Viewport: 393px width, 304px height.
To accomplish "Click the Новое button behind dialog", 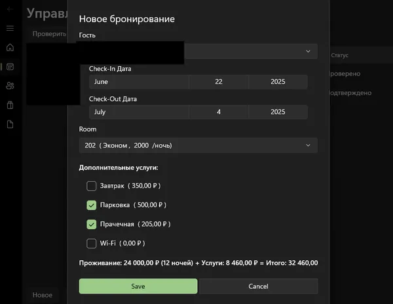I will pyautogui.click(x=43, y=295).
